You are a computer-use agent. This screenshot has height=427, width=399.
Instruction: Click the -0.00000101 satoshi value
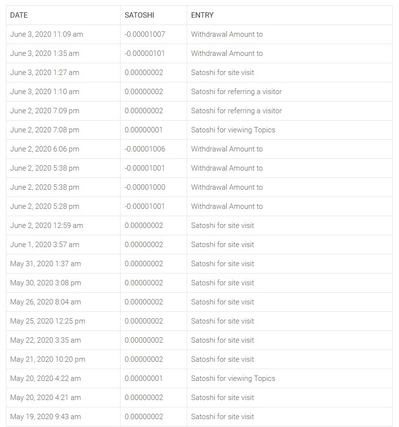[145, 53]
